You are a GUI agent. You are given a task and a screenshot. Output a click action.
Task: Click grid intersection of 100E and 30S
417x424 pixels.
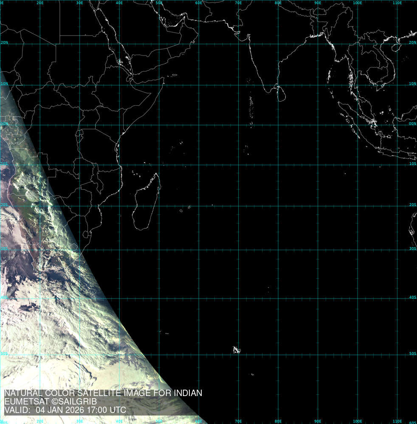[x=358, y=249]
